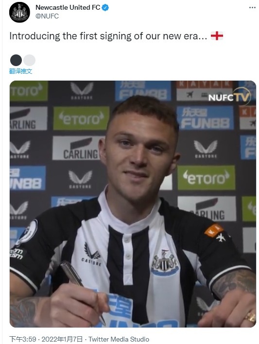Open the tweet's three-dot more menu
This screenshot has width=259, height=344.
click(x=252, y=8)
